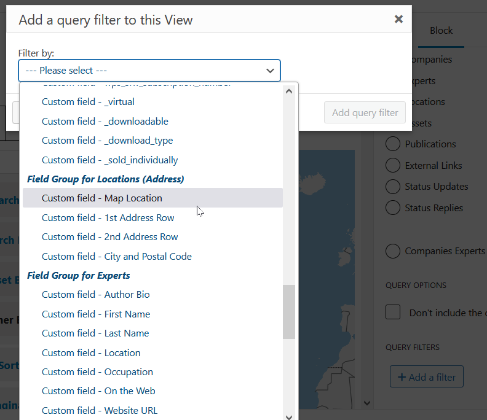Open the Filter by dropdown
The image size is (487, 420).
pyautogui.click(x=149, y=71)
